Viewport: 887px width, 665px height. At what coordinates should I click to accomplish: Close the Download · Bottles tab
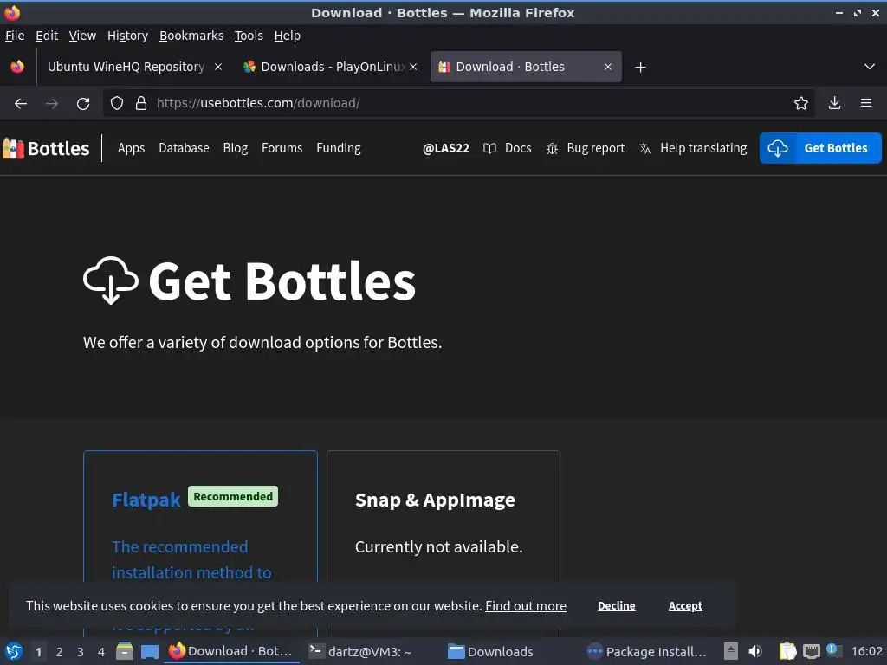click(x=608, y=67)
